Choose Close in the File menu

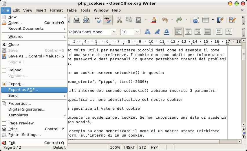(x=34, y=45)
